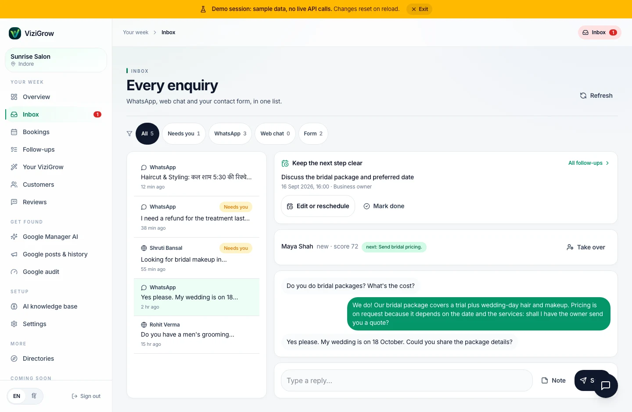Click the next: Send bridal pricing tag

[394, 247]
